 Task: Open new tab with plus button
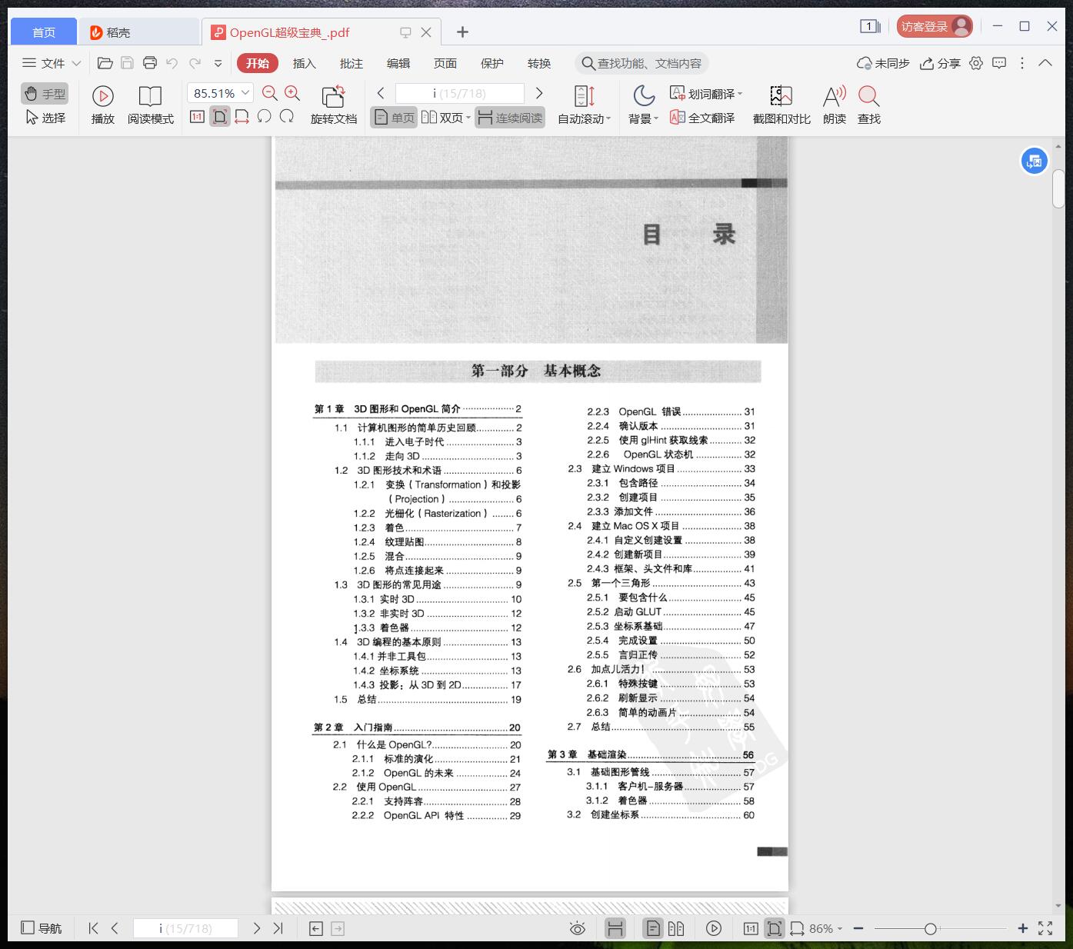tap(462, 32)
